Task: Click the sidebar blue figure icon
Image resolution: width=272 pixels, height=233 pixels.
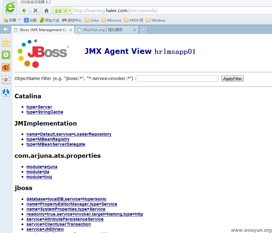Action: 6,92
